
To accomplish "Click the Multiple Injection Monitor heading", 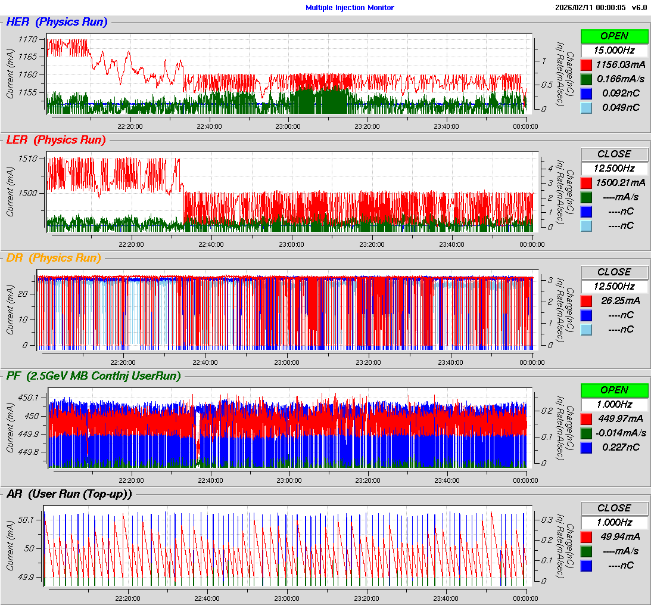I will 350,8.
